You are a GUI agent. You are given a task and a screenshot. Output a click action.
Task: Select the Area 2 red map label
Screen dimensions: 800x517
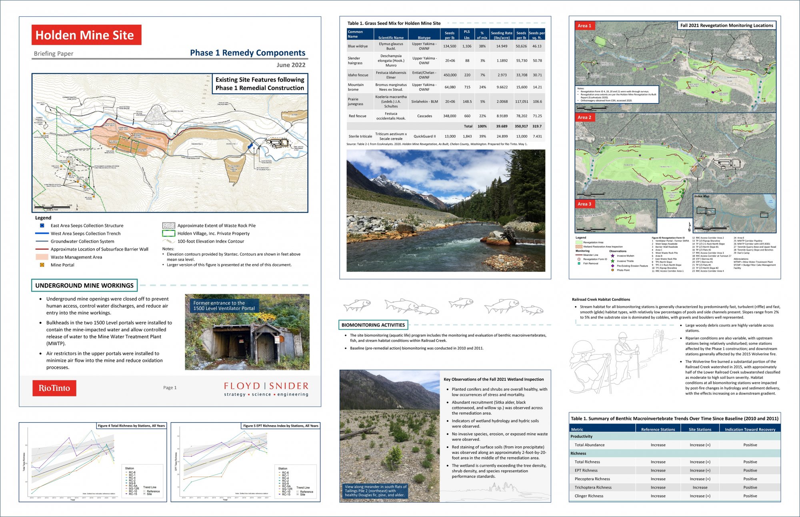pos(584,117)
